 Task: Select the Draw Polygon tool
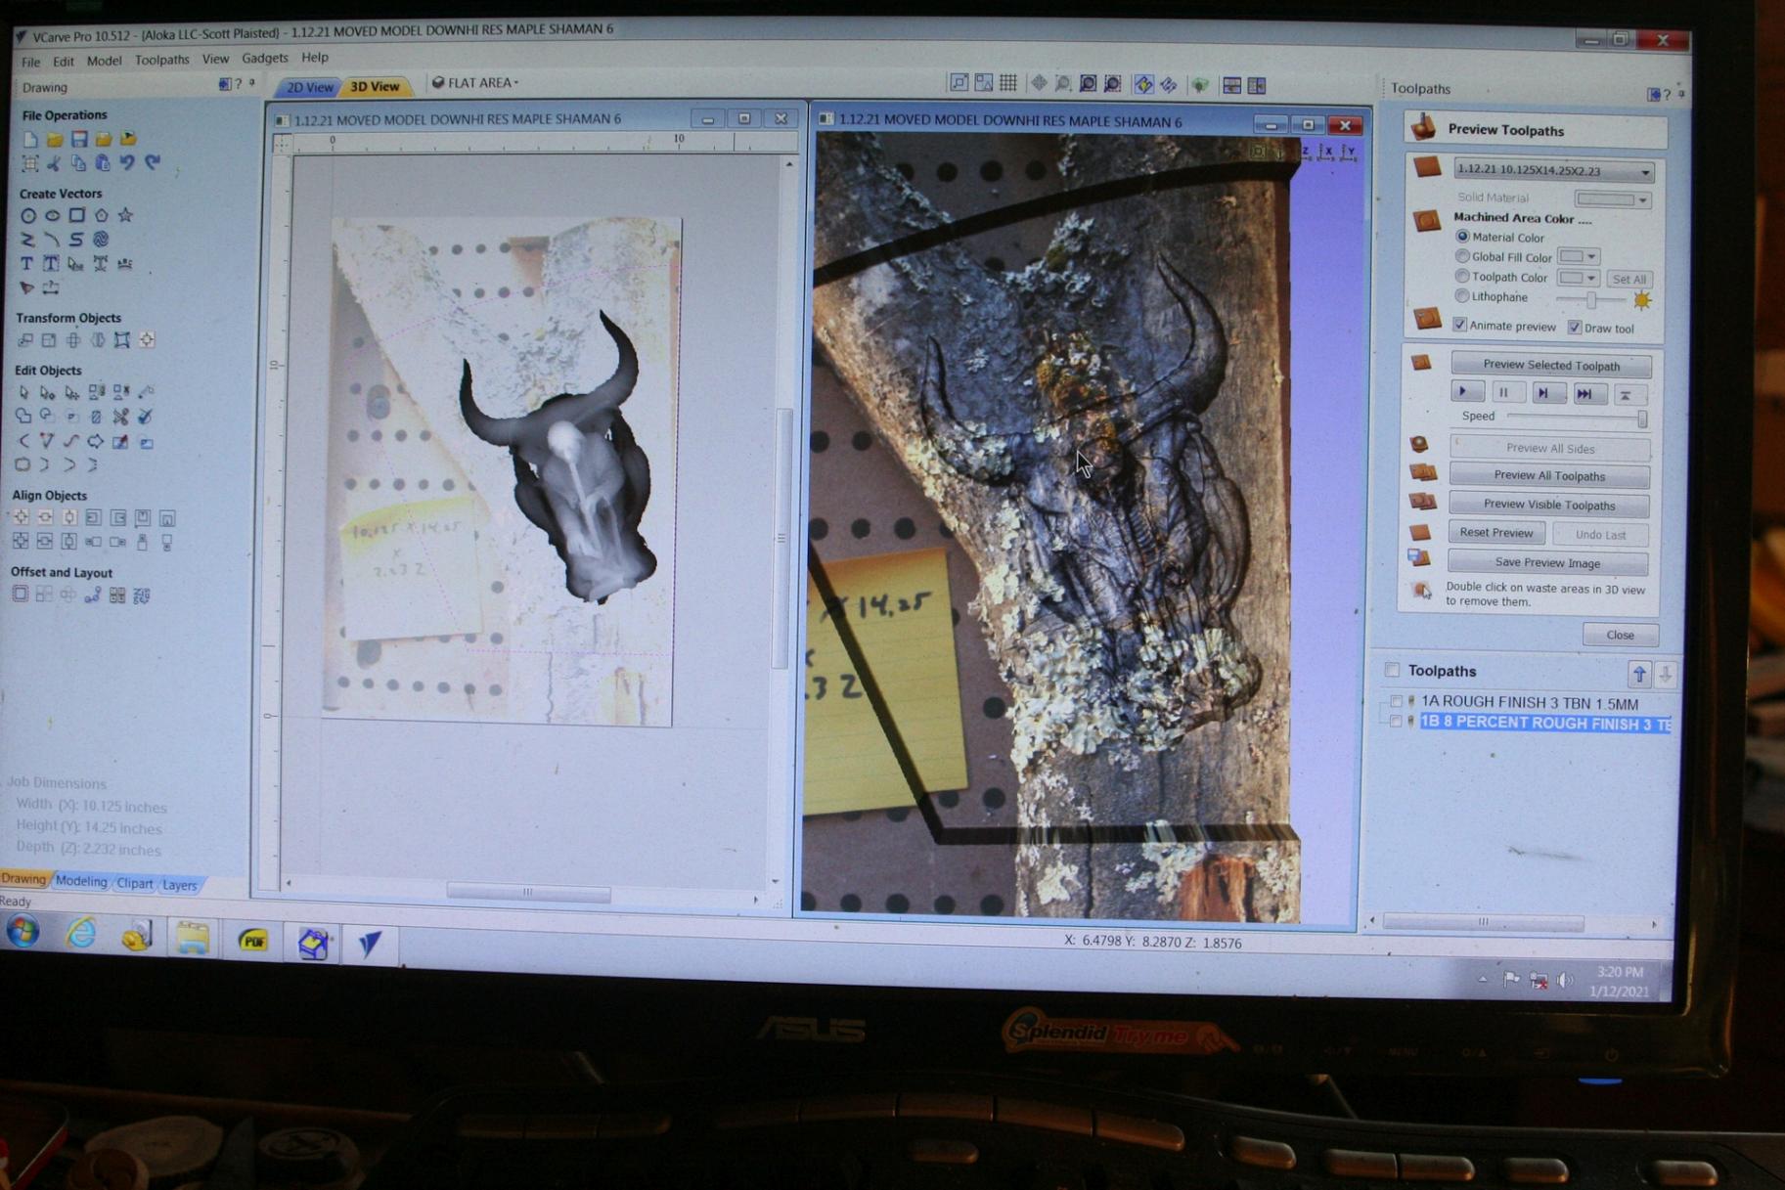tap(101, 216)
